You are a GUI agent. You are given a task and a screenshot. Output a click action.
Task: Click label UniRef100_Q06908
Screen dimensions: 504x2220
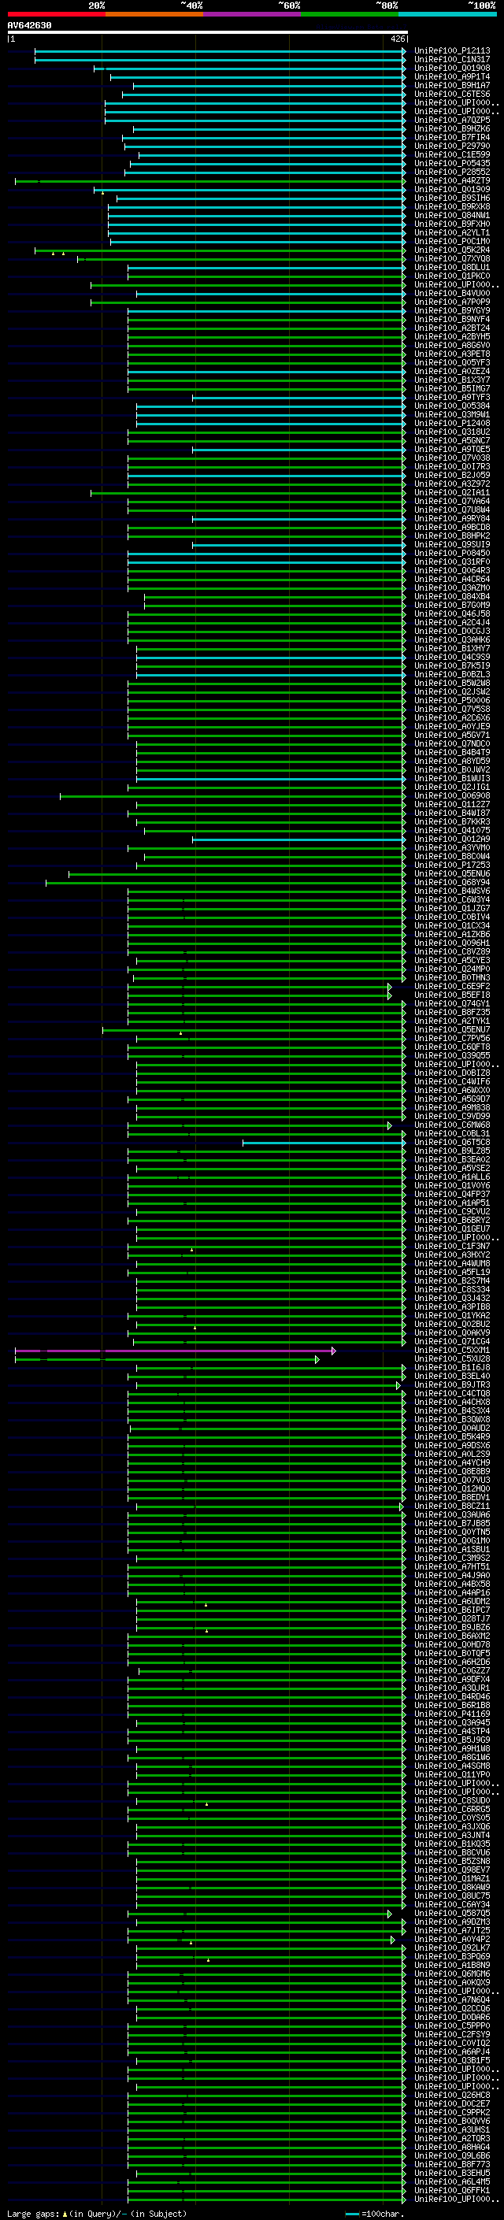pyautogui.click(x=452, y=796)
